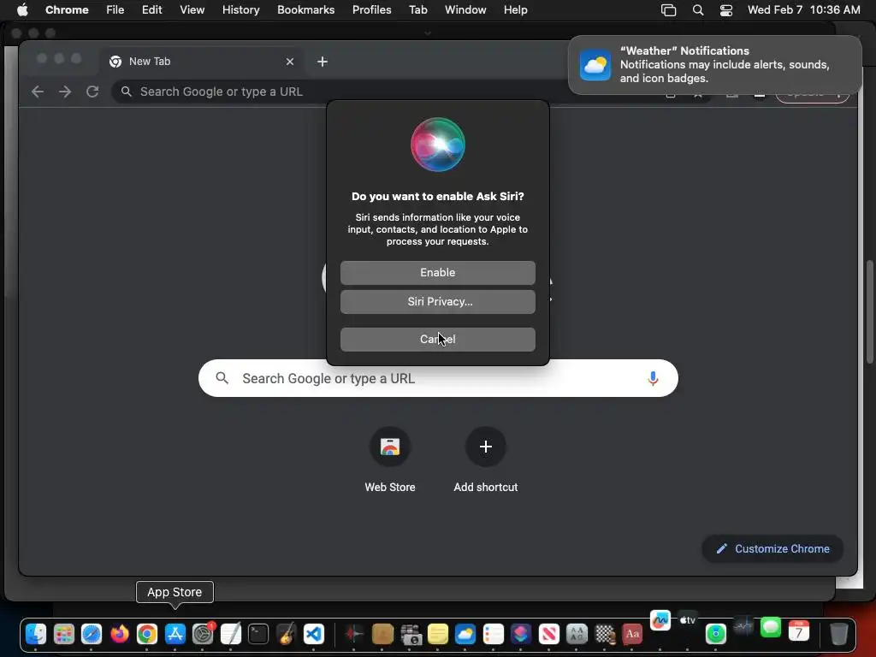Open Dictionary from the Dock
876x657 pixels.
pyautogui.click(x=632, y=634)
